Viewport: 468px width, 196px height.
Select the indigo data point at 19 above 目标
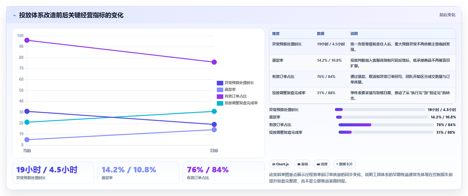[x=214, y=125]
